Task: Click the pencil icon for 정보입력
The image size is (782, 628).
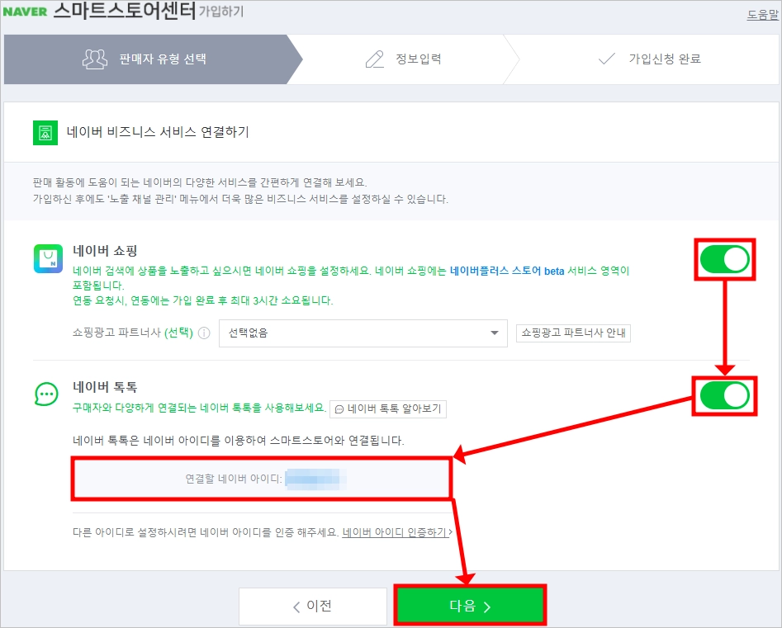Action: [x=375, y=59]
